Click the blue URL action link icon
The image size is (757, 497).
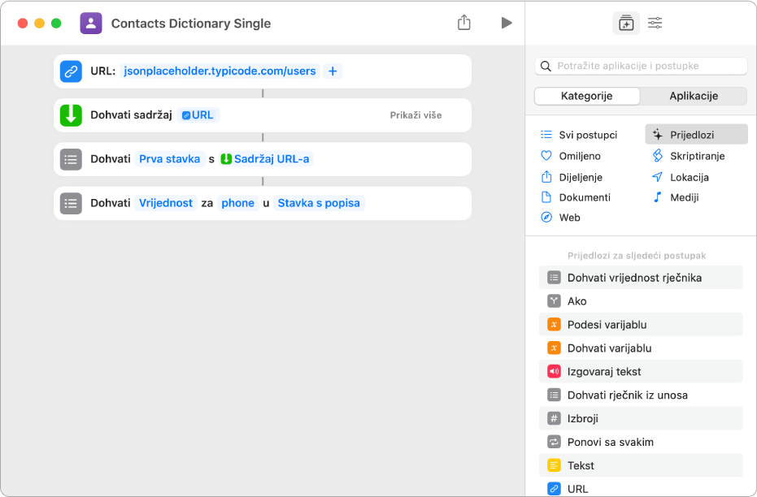[x=71, y=71]
